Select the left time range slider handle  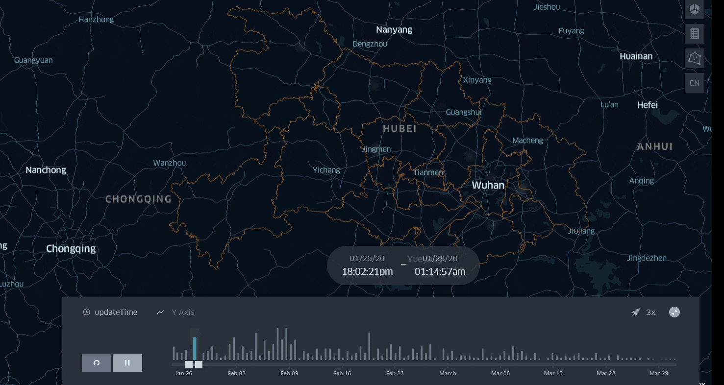pos(189,364)
